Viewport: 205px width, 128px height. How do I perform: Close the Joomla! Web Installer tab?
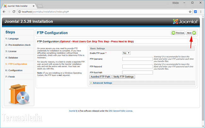click(x=33, y=6)
